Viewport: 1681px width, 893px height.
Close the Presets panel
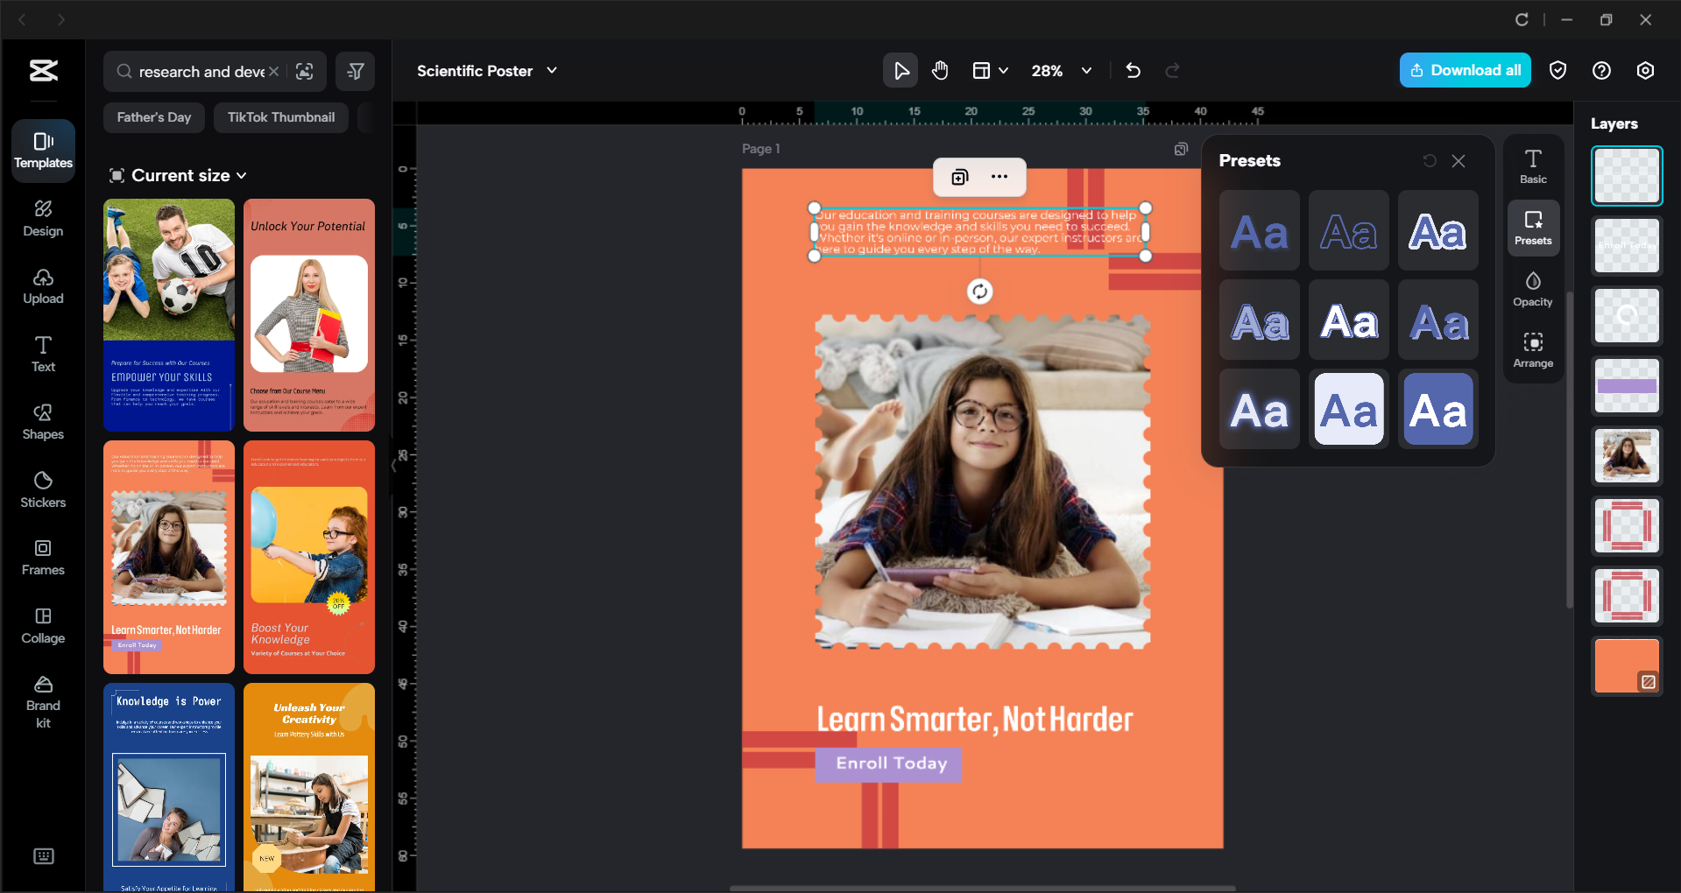pos(1458,160)
